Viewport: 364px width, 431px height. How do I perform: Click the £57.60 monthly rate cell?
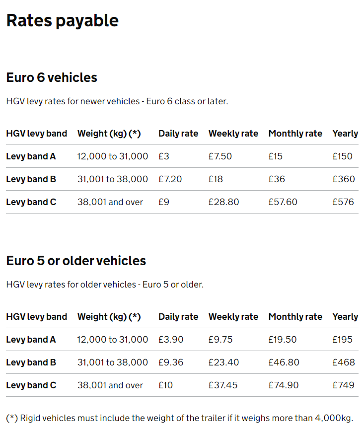pyautogui.click(x=283, y=202)
